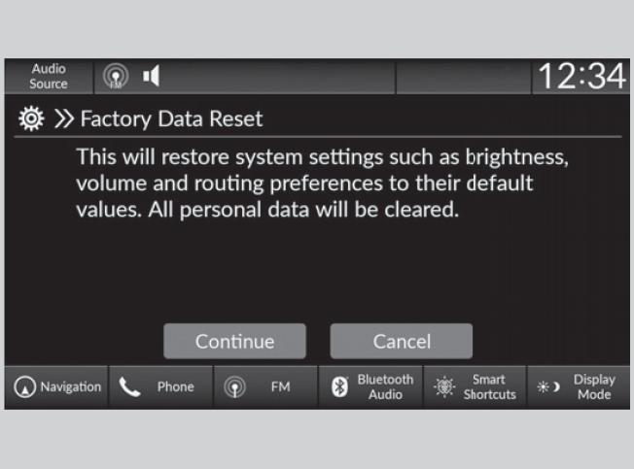Tap the Smart Shortcuts lightbulb icon
Screen dimensions: 634x469
443,387
